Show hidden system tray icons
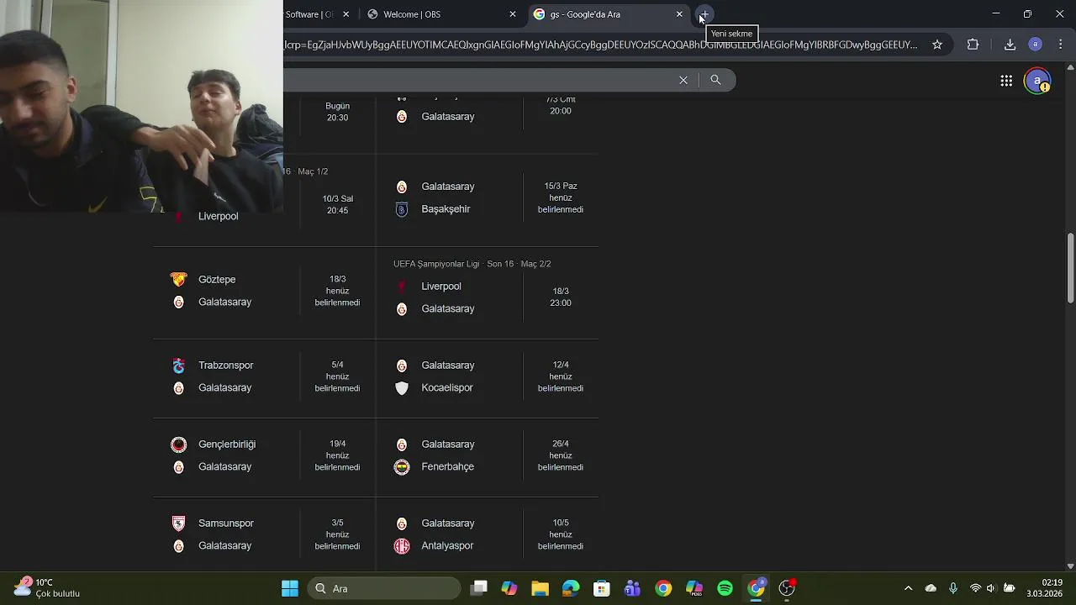The height and width of the screenshot is (605, 1076). pos(908,588)
